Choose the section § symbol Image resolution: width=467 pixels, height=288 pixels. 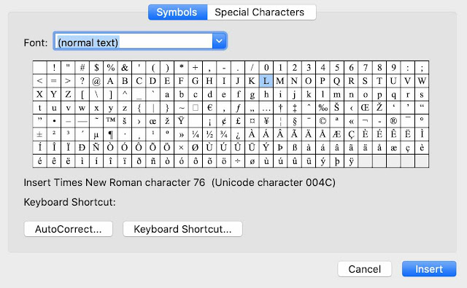tap(295, 121)
